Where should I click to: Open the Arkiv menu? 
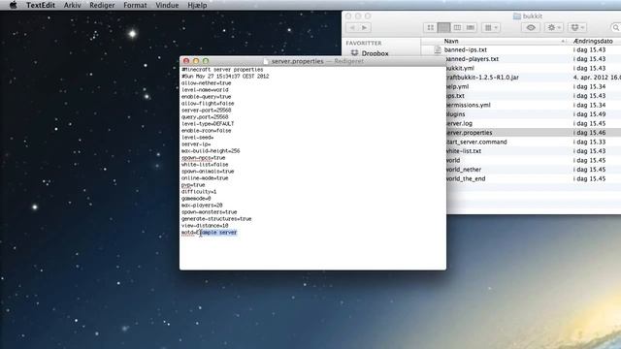pos(72,5)
